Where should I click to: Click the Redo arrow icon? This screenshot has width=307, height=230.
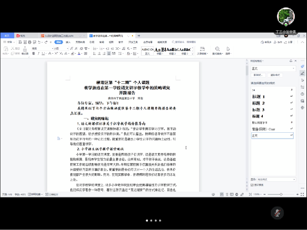[x=46, y=42]
